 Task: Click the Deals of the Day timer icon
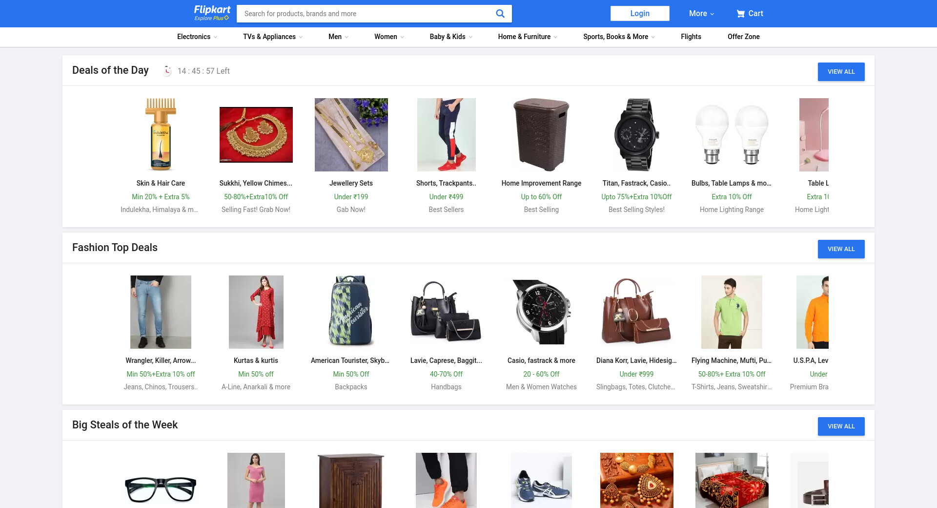[x=167, y=71]
